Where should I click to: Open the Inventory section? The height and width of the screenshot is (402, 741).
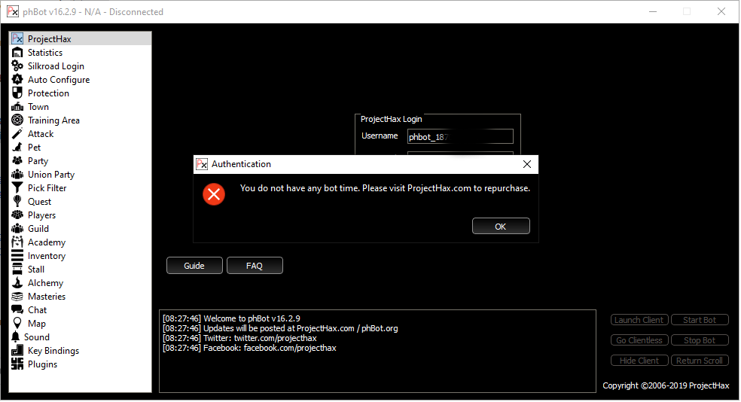click(46, 256)
